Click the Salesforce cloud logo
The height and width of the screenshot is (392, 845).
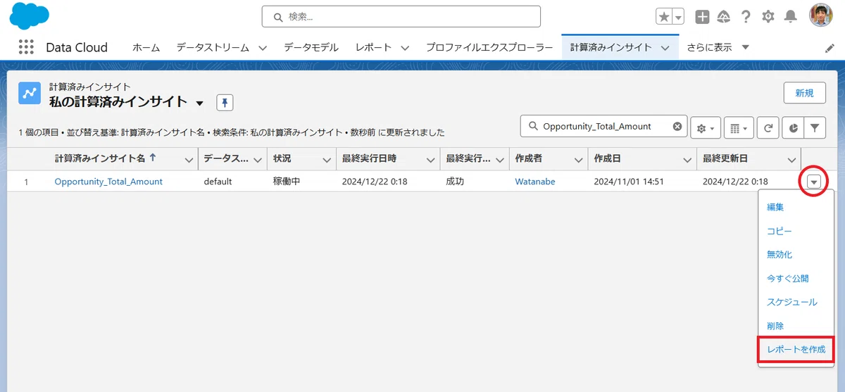(x=29, y=15)
